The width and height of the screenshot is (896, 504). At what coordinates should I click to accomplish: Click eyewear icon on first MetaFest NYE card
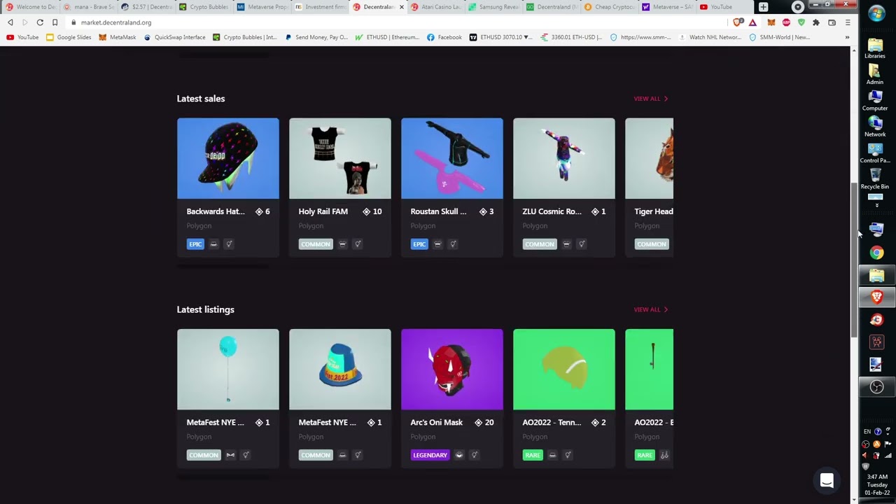(x=230, y=455)
